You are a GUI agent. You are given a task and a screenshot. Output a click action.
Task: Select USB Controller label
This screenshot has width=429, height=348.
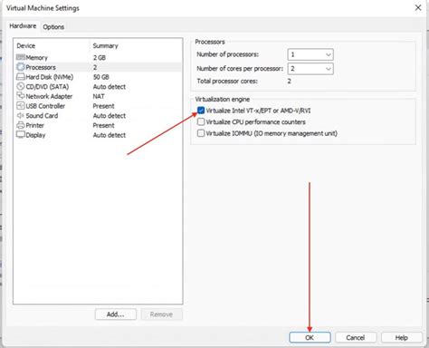(45, 106)
